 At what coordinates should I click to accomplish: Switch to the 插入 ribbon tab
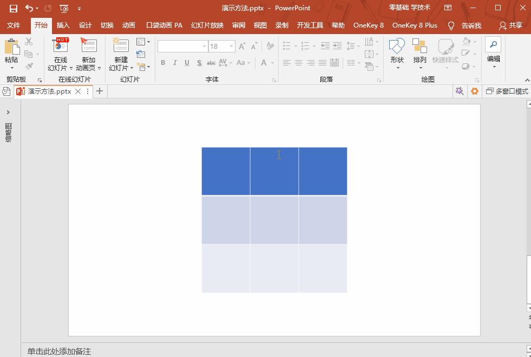tap(63, 25)
